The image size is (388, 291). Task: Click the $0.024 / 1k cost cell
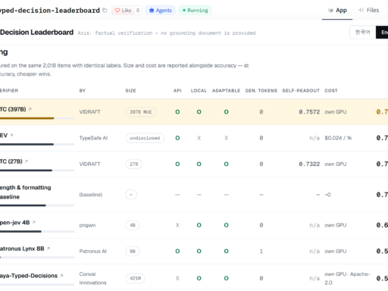(338, 138)
